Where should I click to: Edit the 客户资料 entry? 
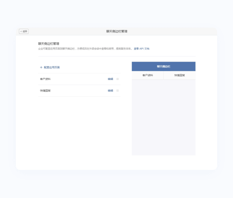tap(110, 79)
